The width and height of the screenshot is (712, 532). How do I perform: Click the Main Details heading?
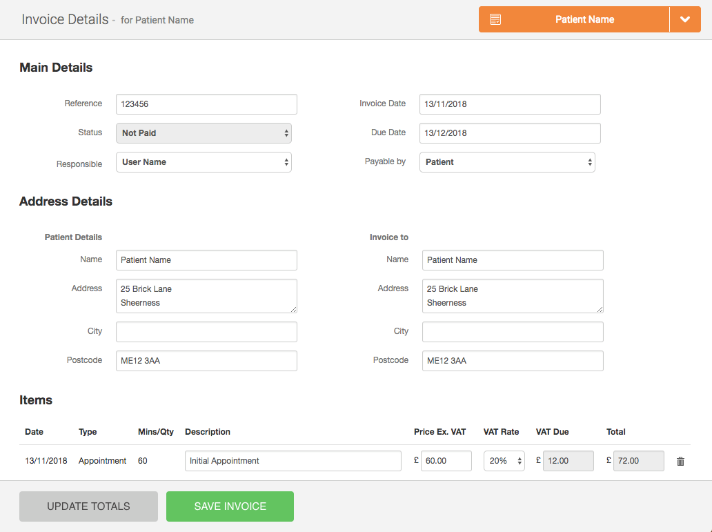pos(56,67)
